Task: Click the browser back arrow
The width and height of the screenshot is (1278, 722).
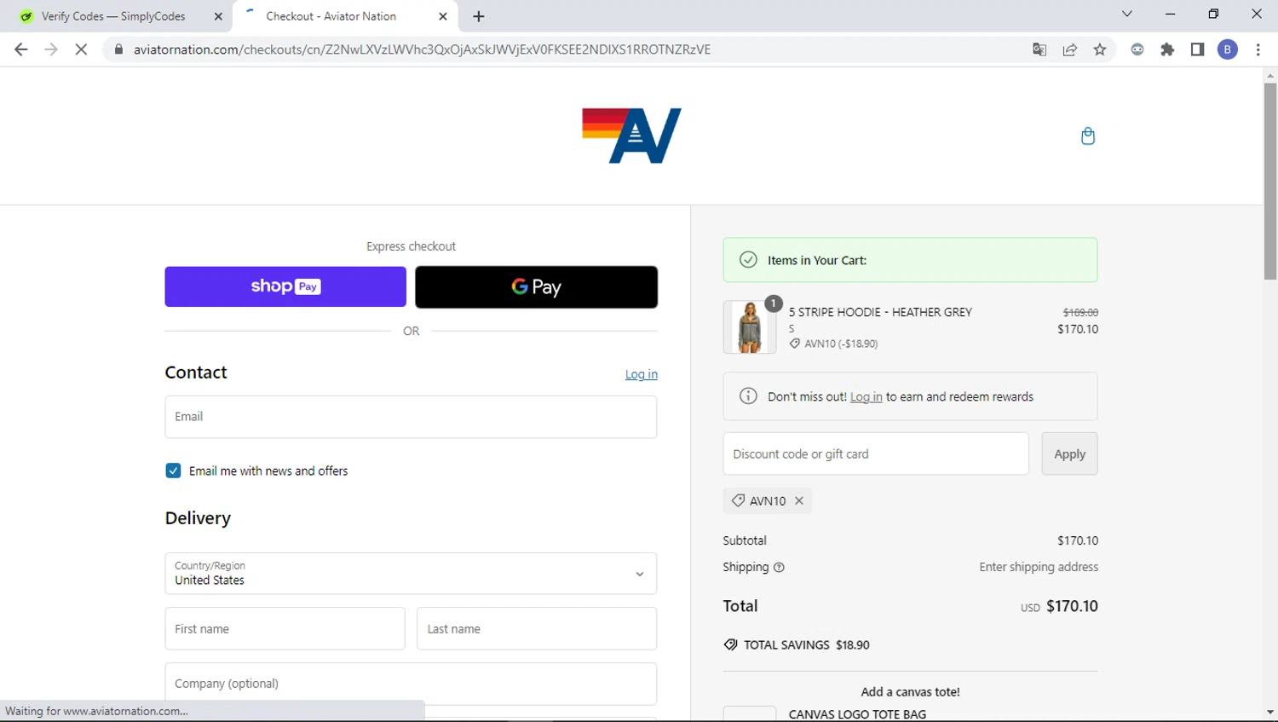Action: 21,49
